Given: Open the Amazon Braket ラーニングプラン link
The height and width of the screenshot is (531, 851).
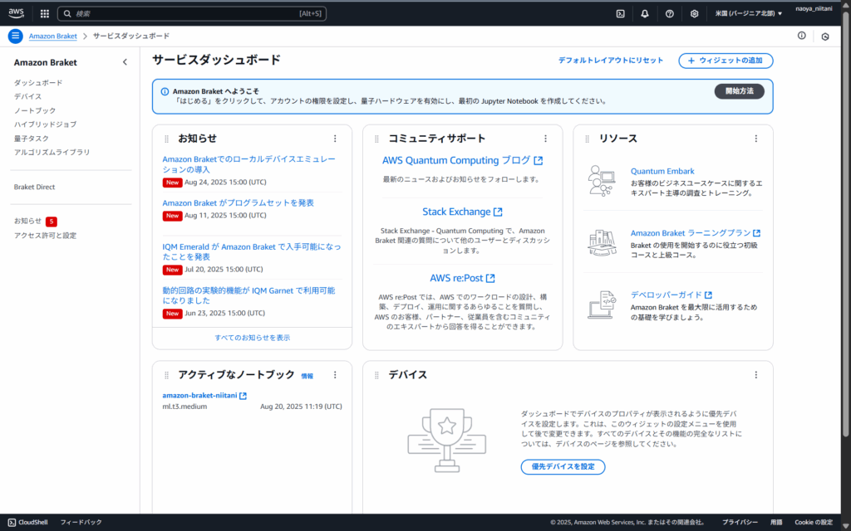Looking at the screenshot, I should [696, 233].
